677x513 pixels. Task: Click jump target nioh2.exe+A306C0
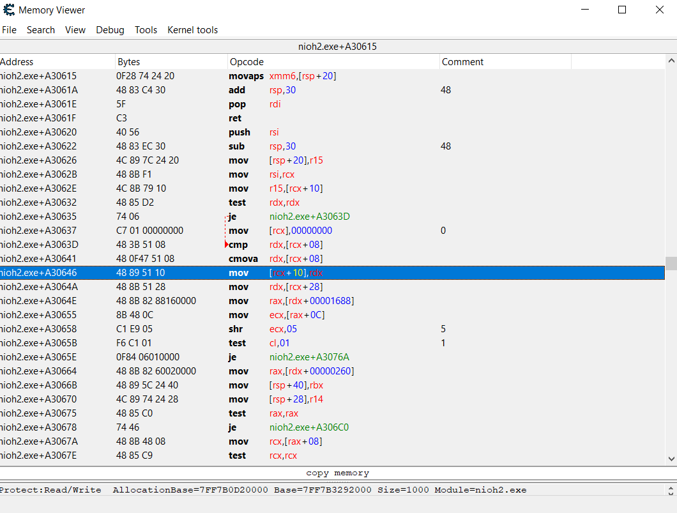tap(309, 427)
